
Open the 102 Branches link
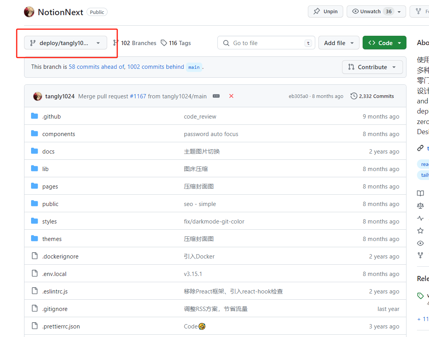pos(135,43)
